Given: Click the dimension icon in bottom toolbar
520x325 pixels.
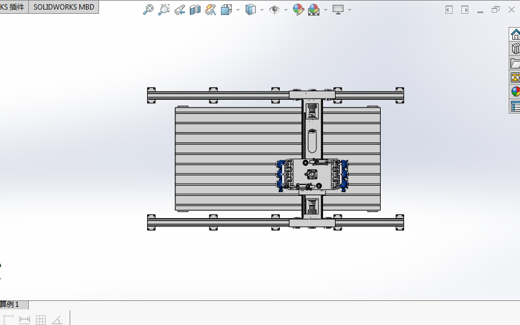Looking at the screenshot, I should pos(25,320).
